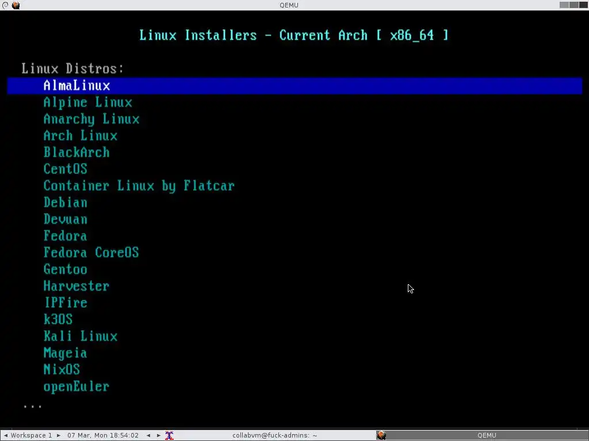Switch to previous workspace with left arrow
This screenshot has width=589, height=441.
[x=5, y=435]
